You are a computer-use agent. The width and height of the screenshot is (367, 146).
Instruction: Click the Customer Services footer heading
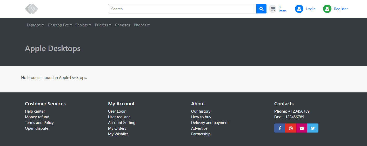(45, 104)
